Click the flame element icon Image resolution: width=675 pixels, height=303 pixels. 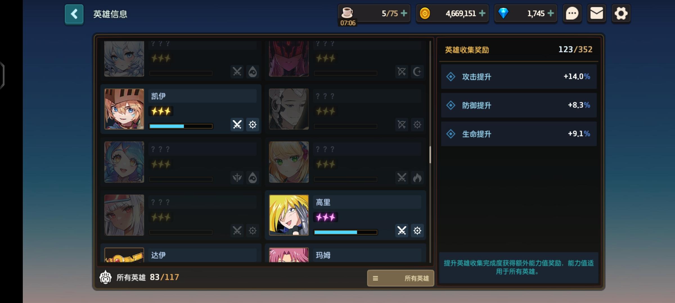[x=417, y=178]
